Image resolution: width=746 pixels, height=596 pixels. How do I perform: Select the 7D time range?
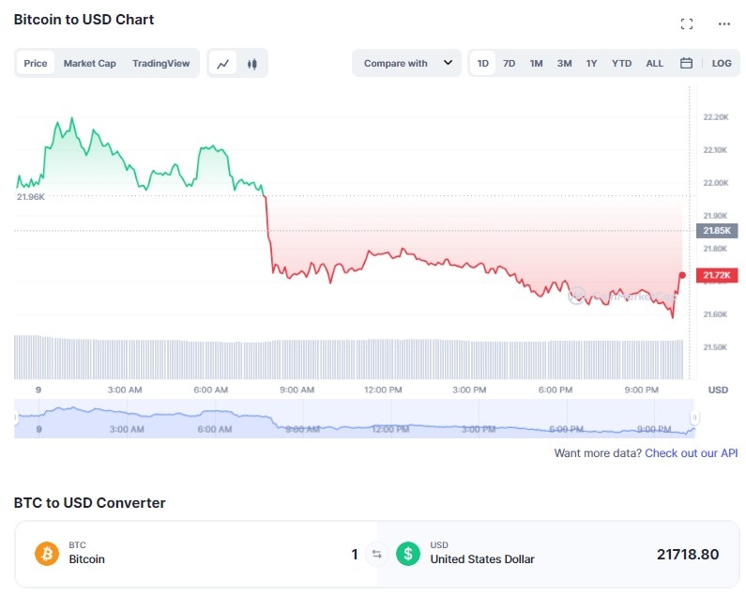[510, 63]
